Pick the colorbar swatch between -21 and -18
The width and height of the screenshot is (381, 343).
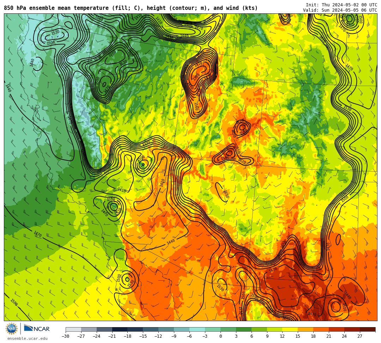click(x=120, y=329)
